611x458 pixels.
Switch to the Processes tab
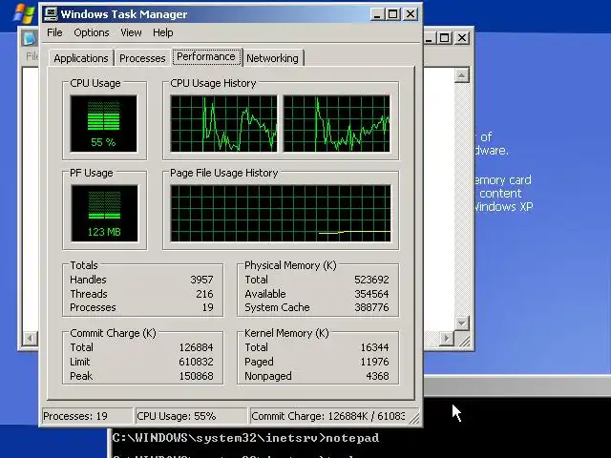coord(142,58)
